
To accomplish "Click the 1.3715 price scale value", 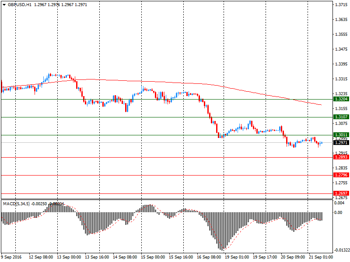I will pos(341,5).
